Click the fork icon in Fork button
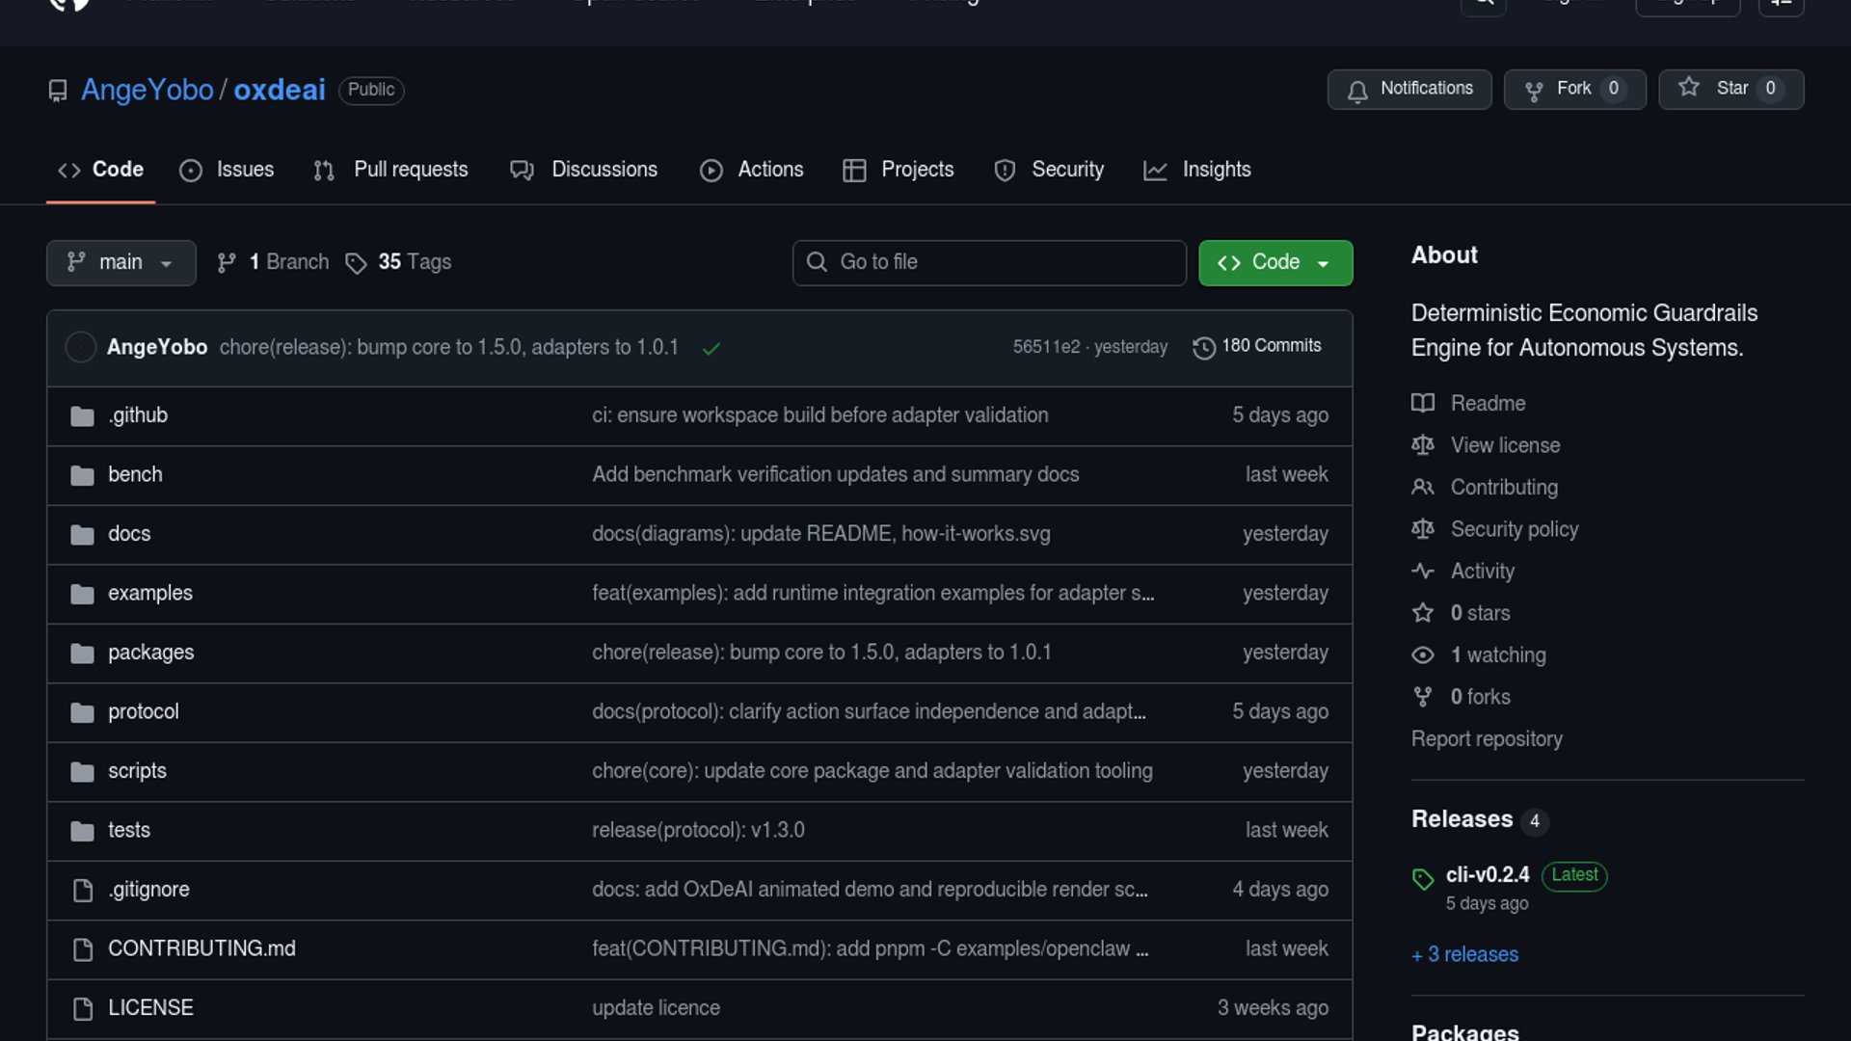1851x1041 pixels. click(1534, 91)
